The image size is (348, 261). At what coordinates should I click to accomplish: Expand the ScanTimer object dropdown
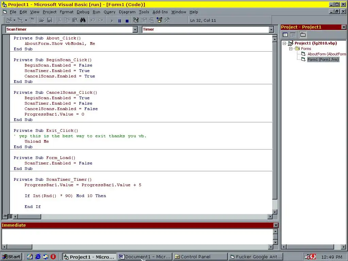pos(135,29)
